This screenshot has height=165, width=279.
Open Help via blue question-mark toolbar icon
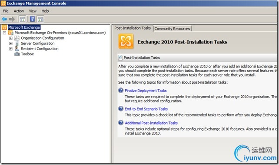tap(33, 19)
